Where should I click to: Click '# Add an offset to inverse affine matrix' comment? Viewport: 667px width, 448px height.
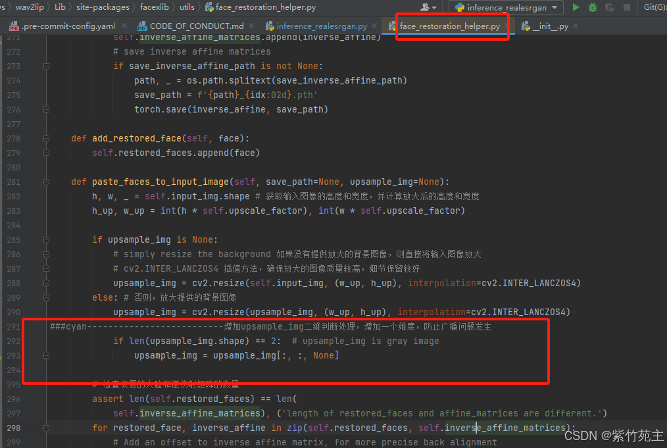305,442
